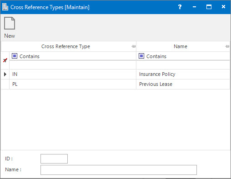Select row indicator arrow beside IN
231x179 pixels.
pyautogui.click(x=5, y=74)
